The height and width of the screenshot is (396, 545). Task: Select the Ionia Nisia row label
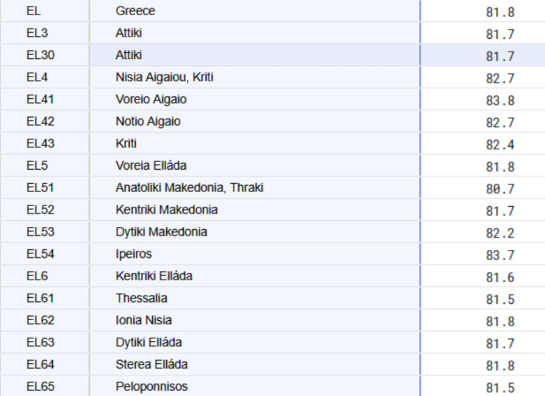coord(144,320)
